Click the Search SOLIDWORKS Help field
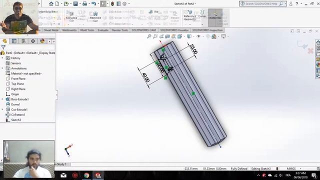Screen dimensions: 320x180 (261, 3)
